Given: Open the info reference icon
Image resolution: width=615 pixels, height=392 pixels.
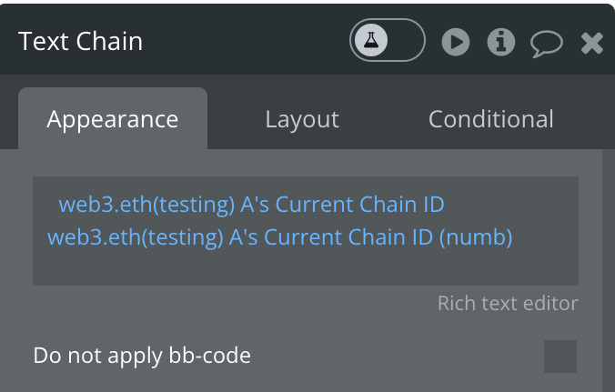Looking at the screenshot, I should [x=501, y=42].
